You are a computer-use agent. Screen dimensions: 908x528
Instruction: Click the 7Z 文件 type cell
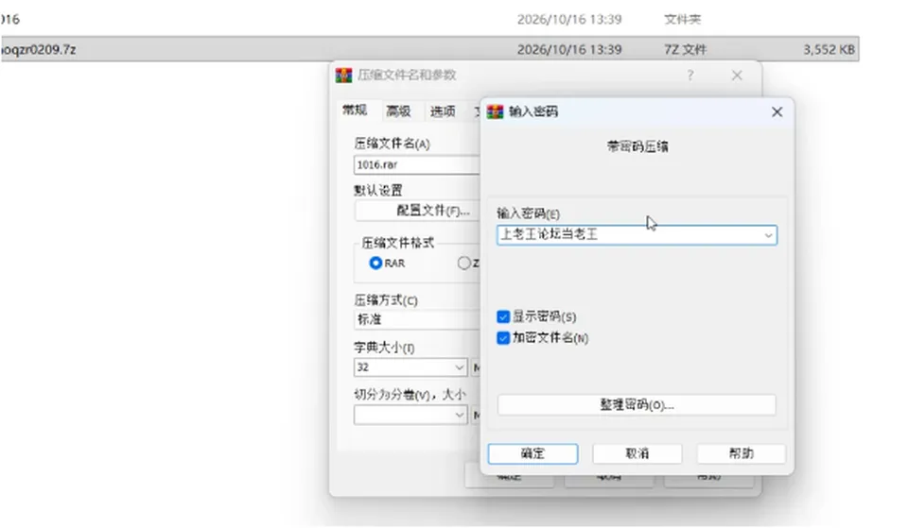685,50
